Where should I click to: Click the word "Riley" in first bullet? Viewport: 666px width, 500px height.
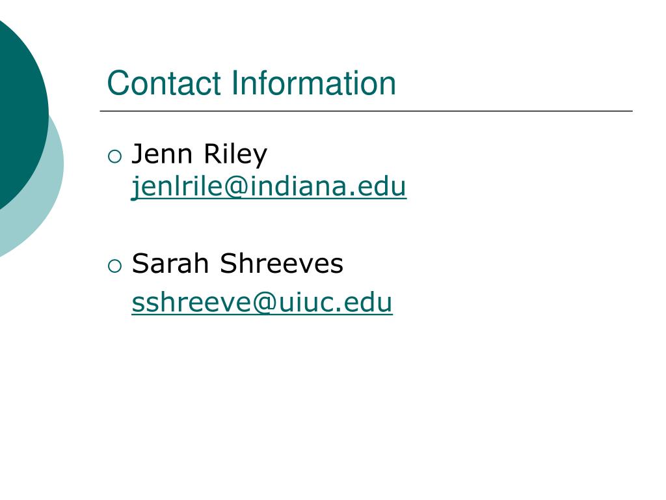[x=235, y=154]
